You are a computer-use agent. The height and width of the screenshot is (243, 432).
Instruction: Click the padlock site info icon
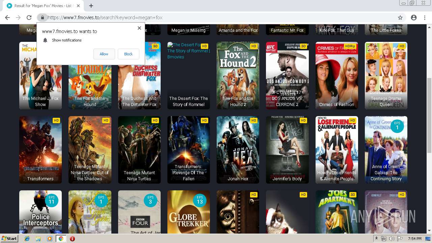(x=42, y=18)
